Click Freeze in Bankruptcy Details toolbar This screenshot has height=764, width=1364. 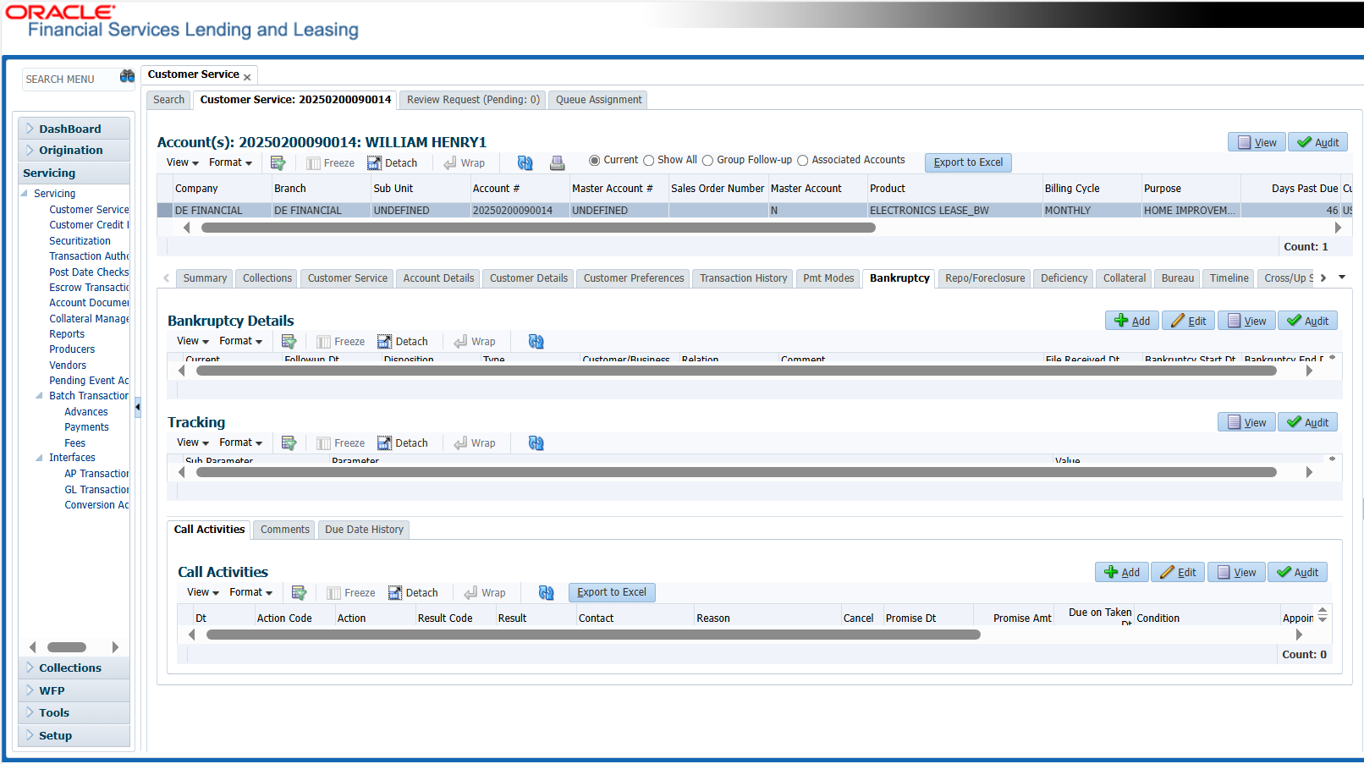(x=340, y=342)
